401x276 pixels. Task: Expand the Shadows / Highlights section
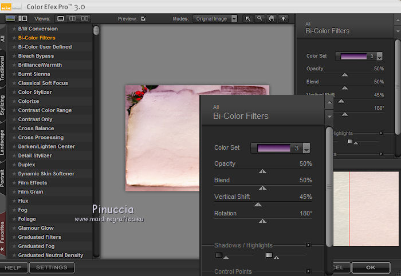point(308,245)
